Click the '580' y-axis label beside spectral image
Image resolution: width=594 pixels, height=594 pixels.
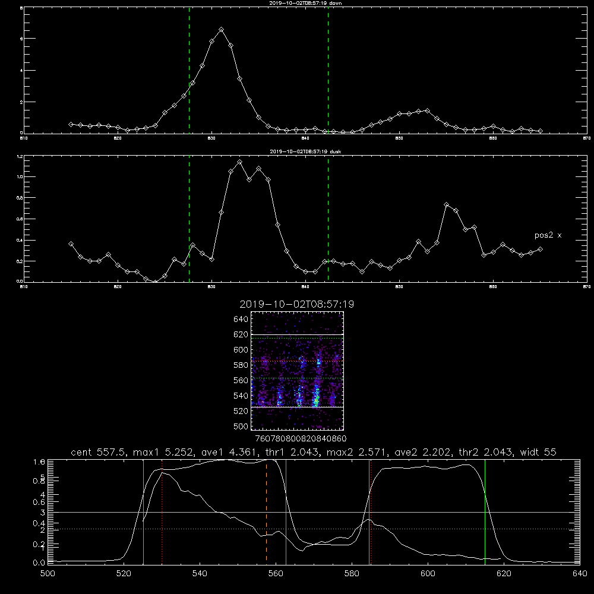(241, 365)
